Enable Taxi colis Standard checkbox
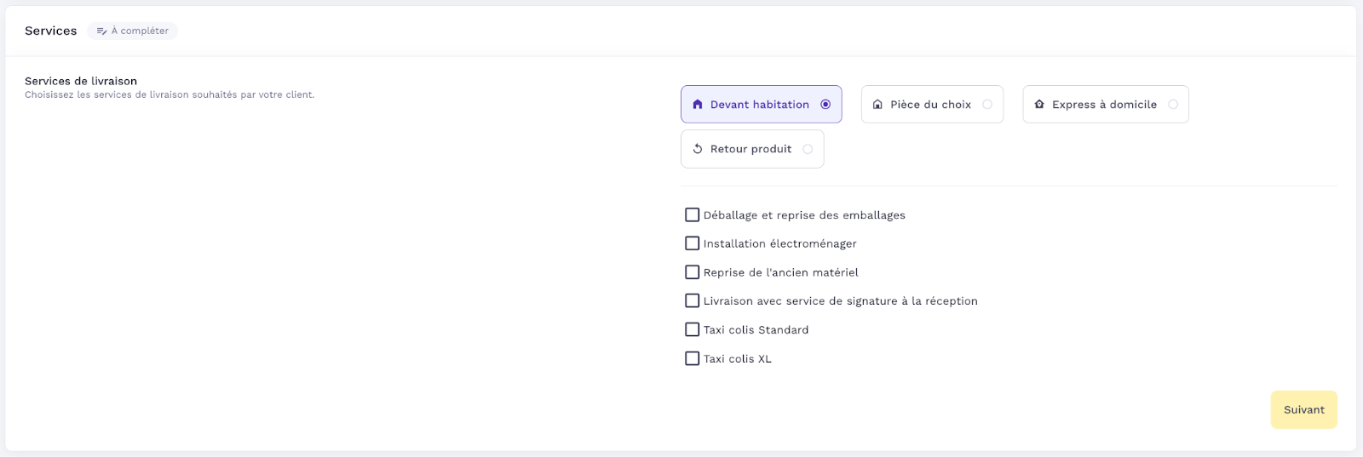1363x457 pixels. (x=693, y=329)
